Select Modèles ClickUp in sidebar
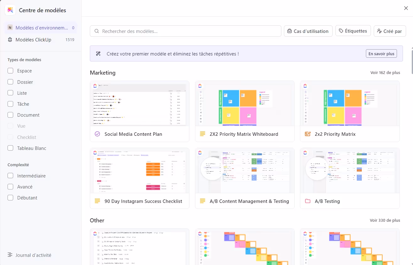 (x=33, y=40)
